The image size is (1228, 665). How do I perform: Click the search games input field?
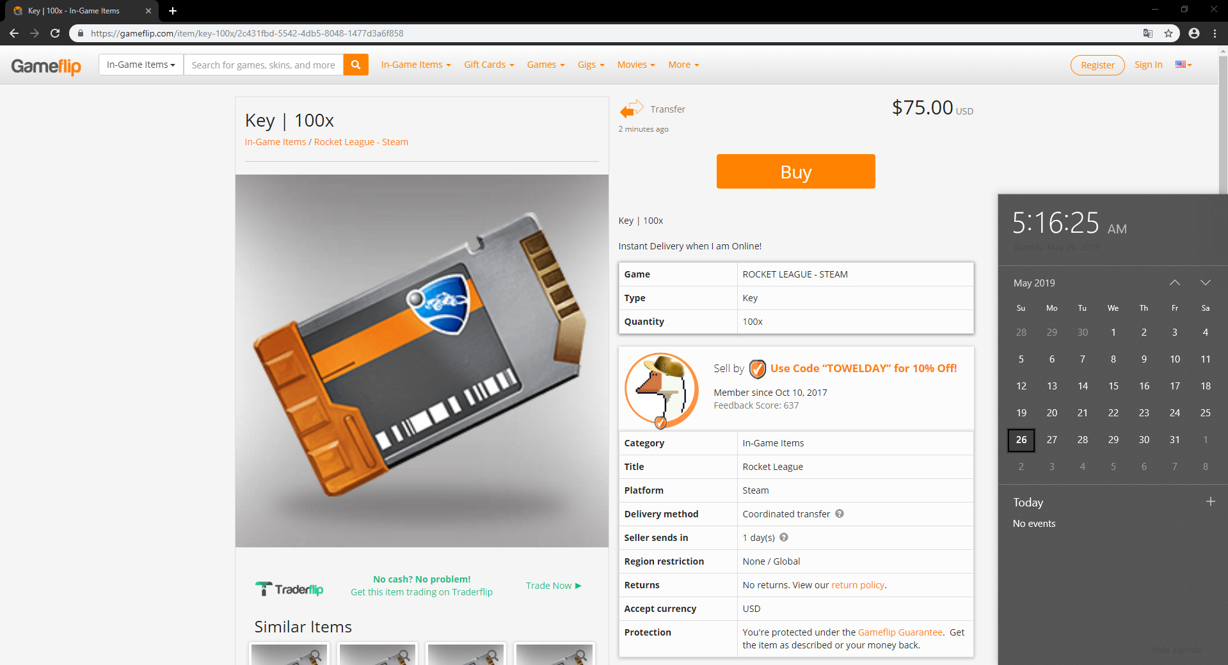click(264, 65)
